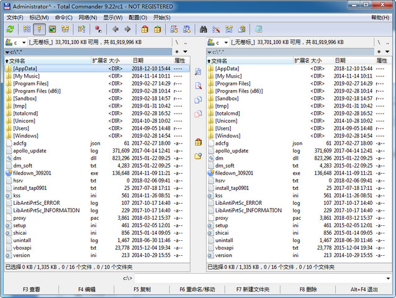Open left panel directory history dropdown arrow
This screenshot has height=298, width=396.
click(186, 52)
